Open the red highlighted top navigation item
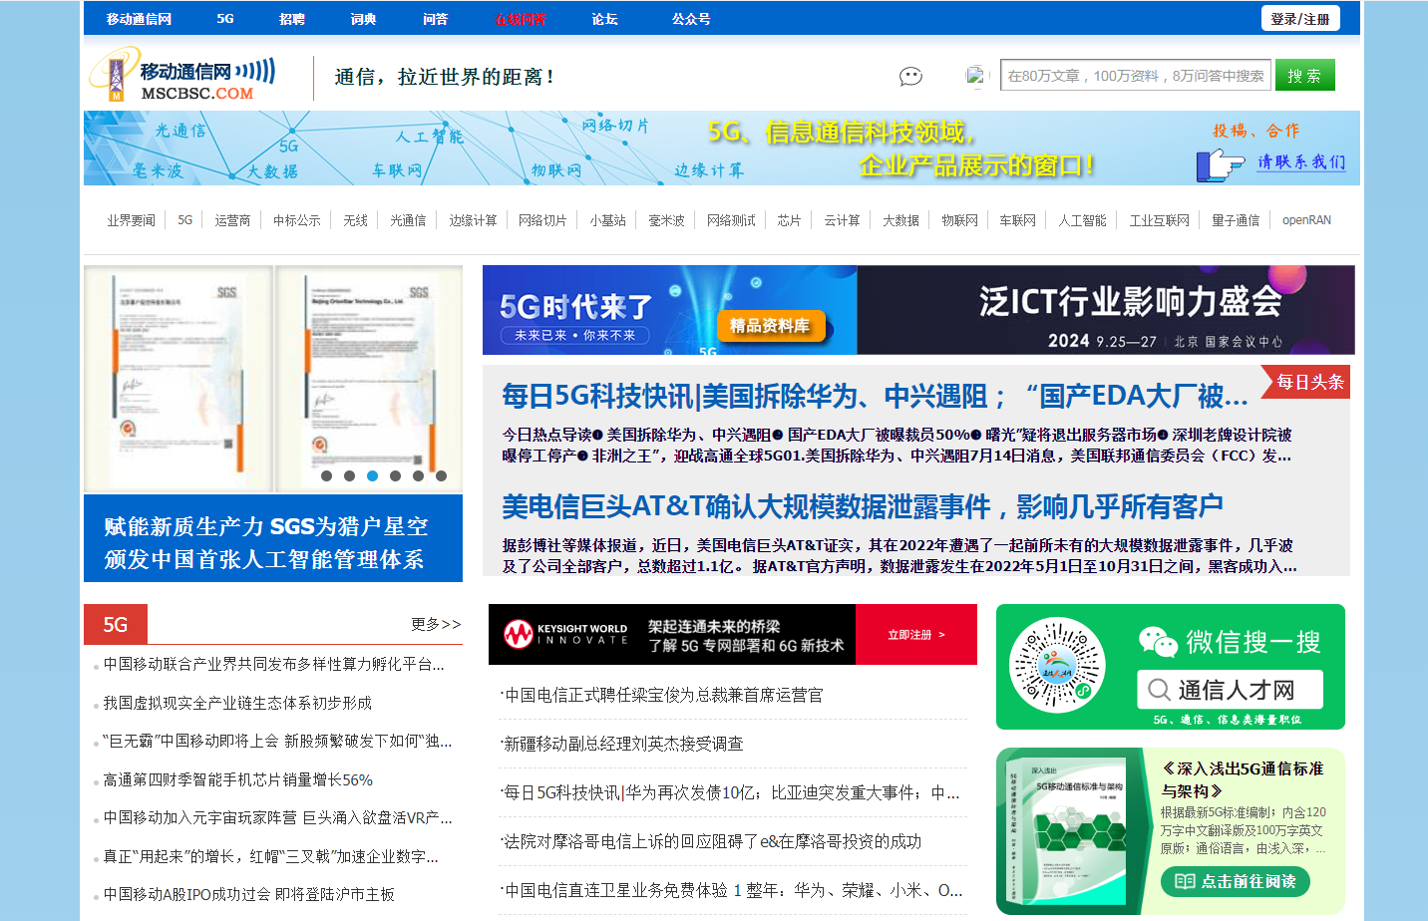Screen dimensions: 1428x921 520,19
